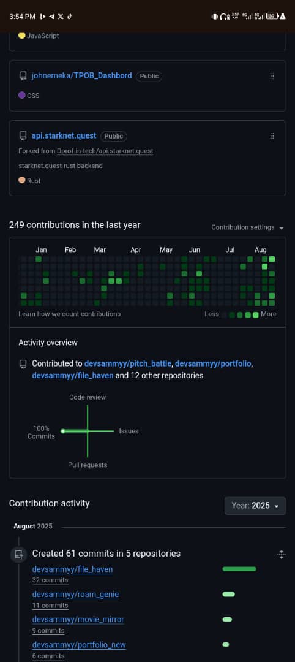Tap the headphones icon in status bar
The height and width of the screenshot is (662, 295).
point(223,17)
